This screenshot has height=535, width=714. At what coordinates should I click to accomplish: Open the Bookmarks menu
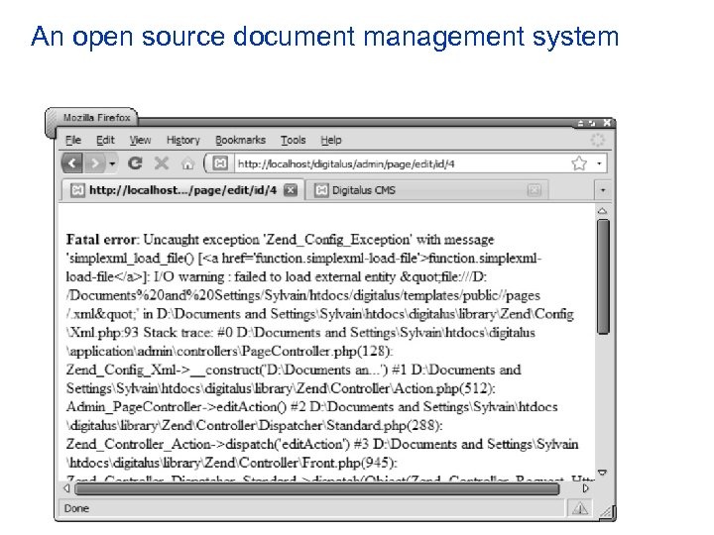pos(240,140)
